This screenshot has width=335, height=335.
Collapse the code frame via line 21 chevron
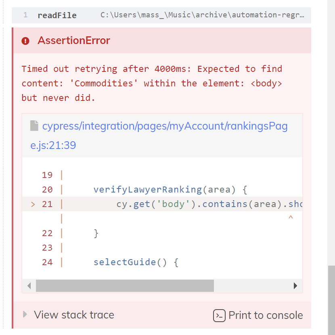32,204
